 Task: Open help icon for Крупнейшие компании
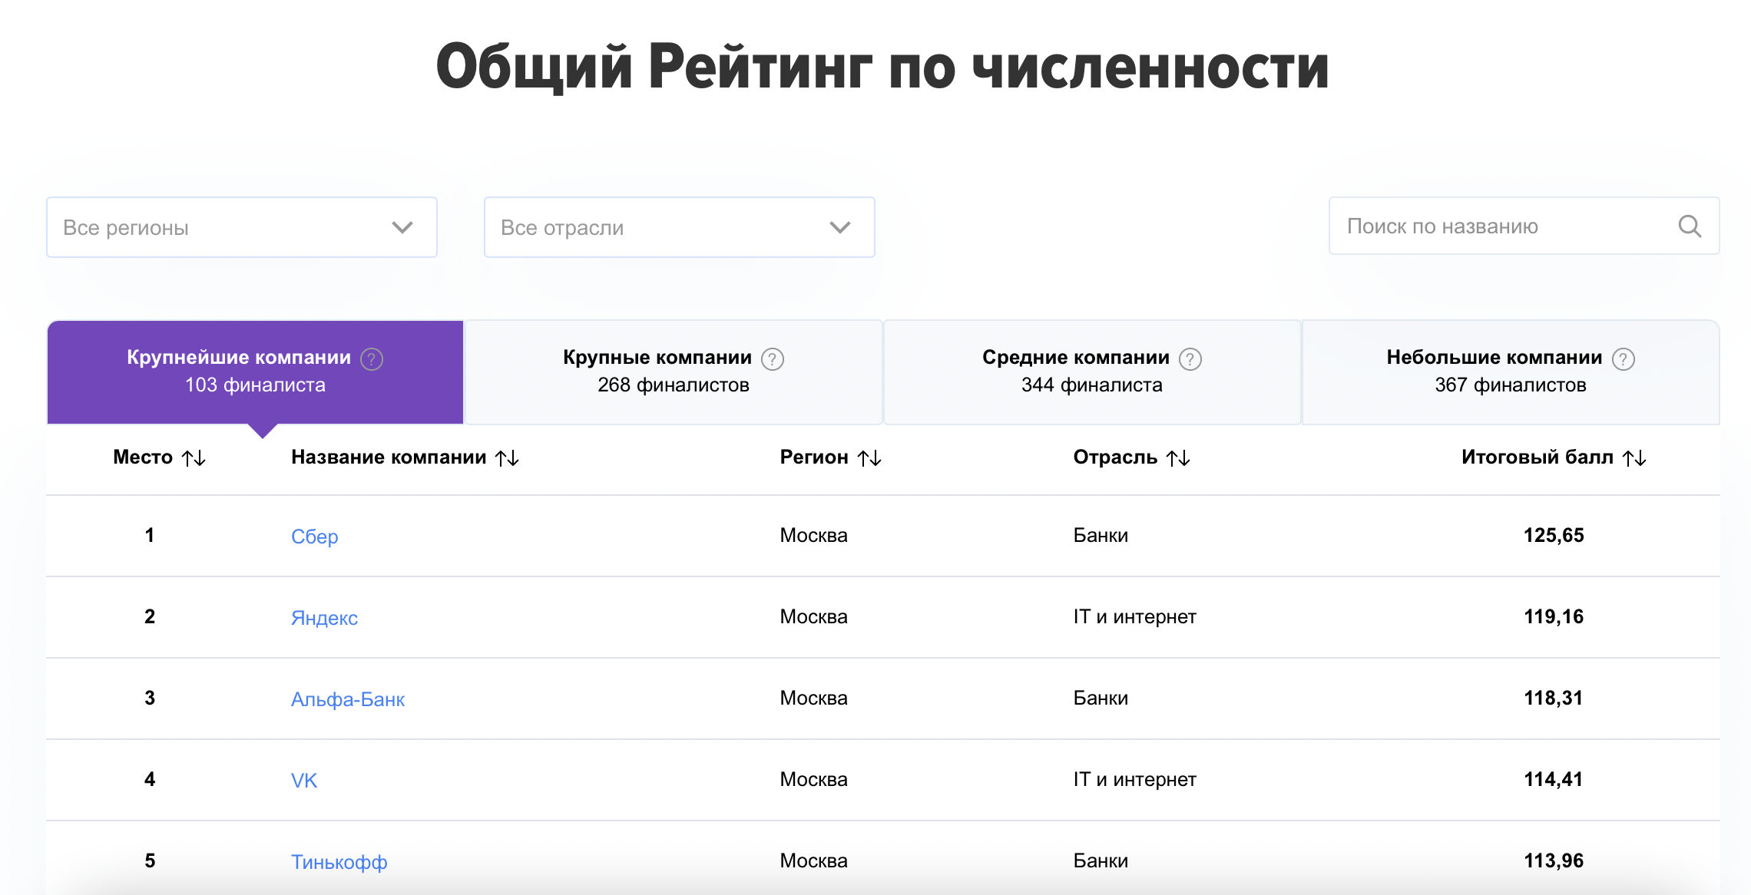(x=372, y=358)
